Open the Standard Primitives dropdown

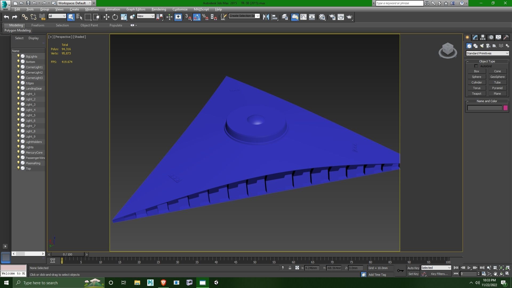coord(487,53)
